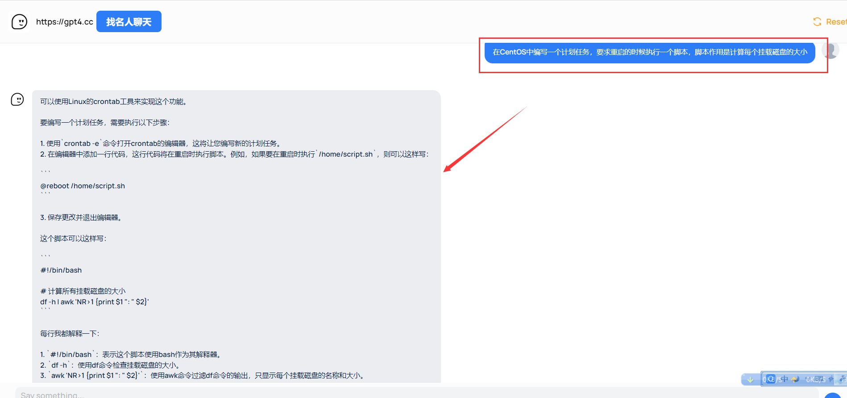Image resolution: width=847 pixels, height=398 pixels.
Task: Click step 1 about the crontab -e command
Action: click(162, 144)
